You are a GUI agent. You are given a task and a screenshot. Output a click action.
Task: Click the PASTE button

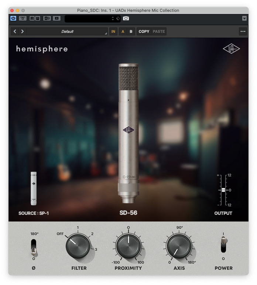159,31
